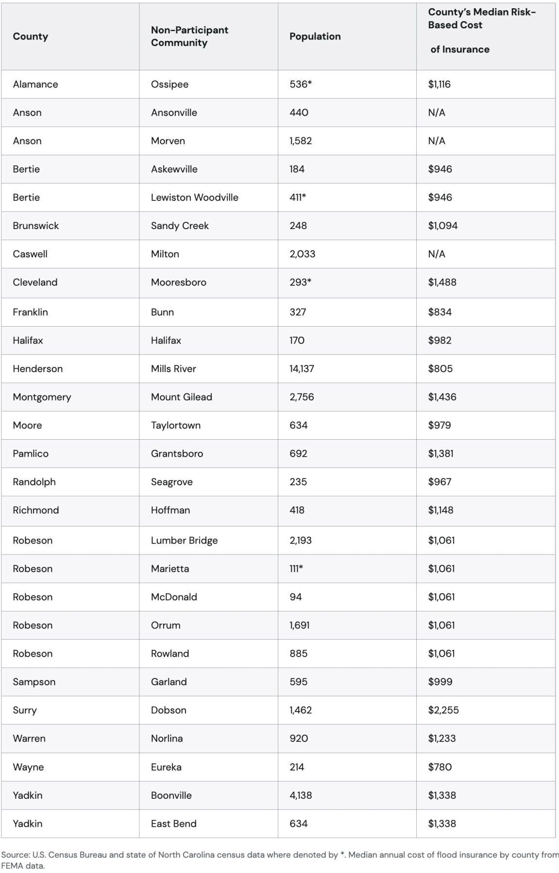
Task: Click the County column header
Action: pyautogui.click(x=31, y=36)
